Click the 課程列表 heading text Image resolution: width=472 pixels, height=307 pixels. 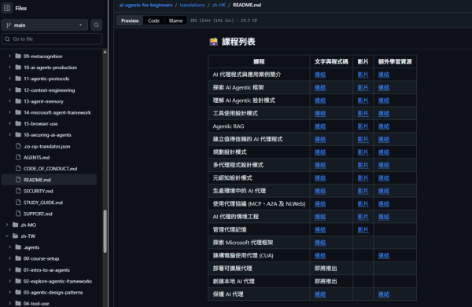point(238,42)
